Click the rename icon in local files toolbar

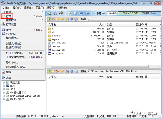(62, 71)
